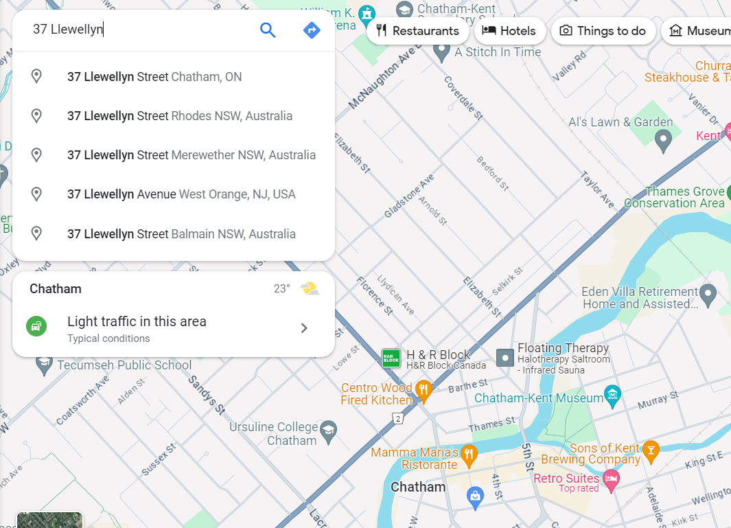The image size is (731, 528).
Task: Filter map by Hotels chip
Action: point(509,31)
